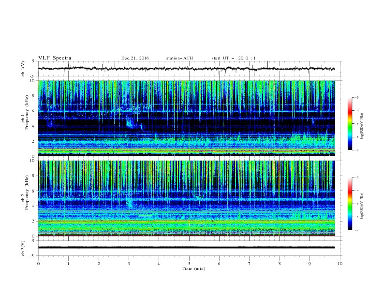Click the "-5" tick on the ch.1 colorbar
This screenshot has height=296, width=383.
356,124
